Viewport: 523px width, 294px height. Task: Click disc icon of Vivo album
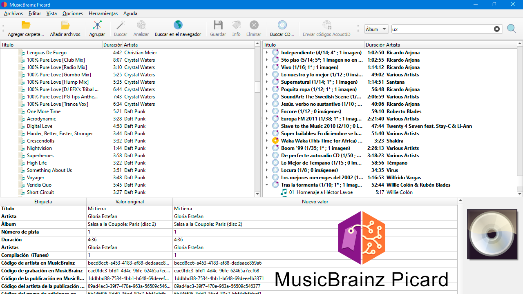[x=275, y=67]
